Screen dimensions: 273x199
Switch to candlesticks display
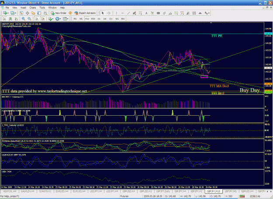tap(10, 19)
